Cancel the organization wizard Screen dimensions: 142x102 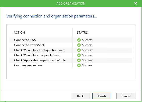pyautogui.click(x=126, y=96)
